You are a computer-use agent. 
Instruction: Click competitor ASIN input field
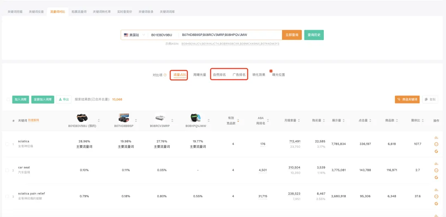pyautogui.click(x=229, y=35)
